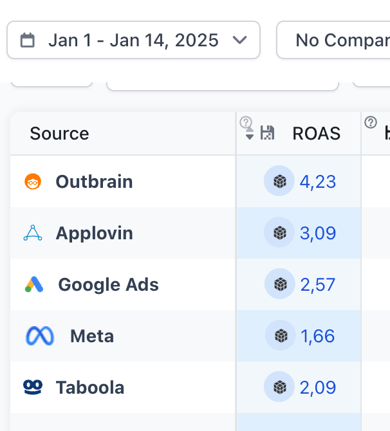
Task: Click the Source column header
Action: [x=59, y=133]
